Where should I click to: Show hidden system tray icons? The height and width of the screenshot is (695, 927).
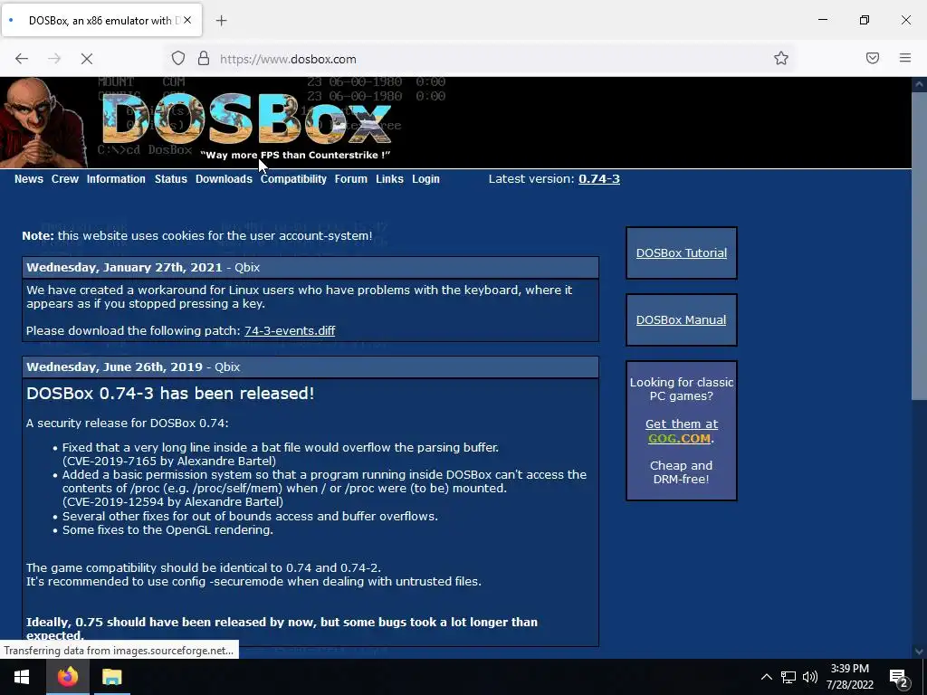coord(766,677)
